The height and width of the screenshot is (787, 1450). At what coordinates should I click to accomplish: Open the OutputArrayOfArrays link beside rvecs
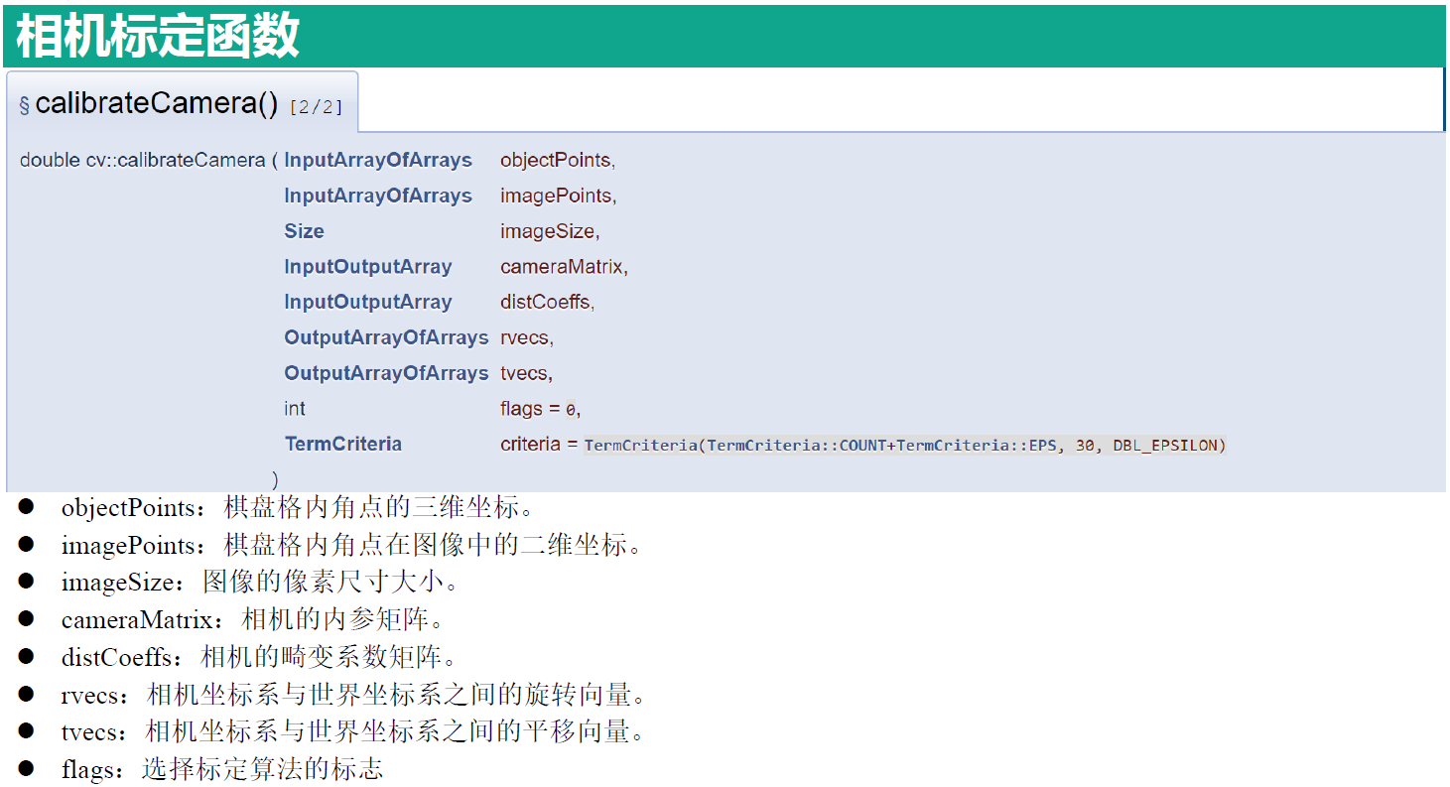tap(386, 337)
